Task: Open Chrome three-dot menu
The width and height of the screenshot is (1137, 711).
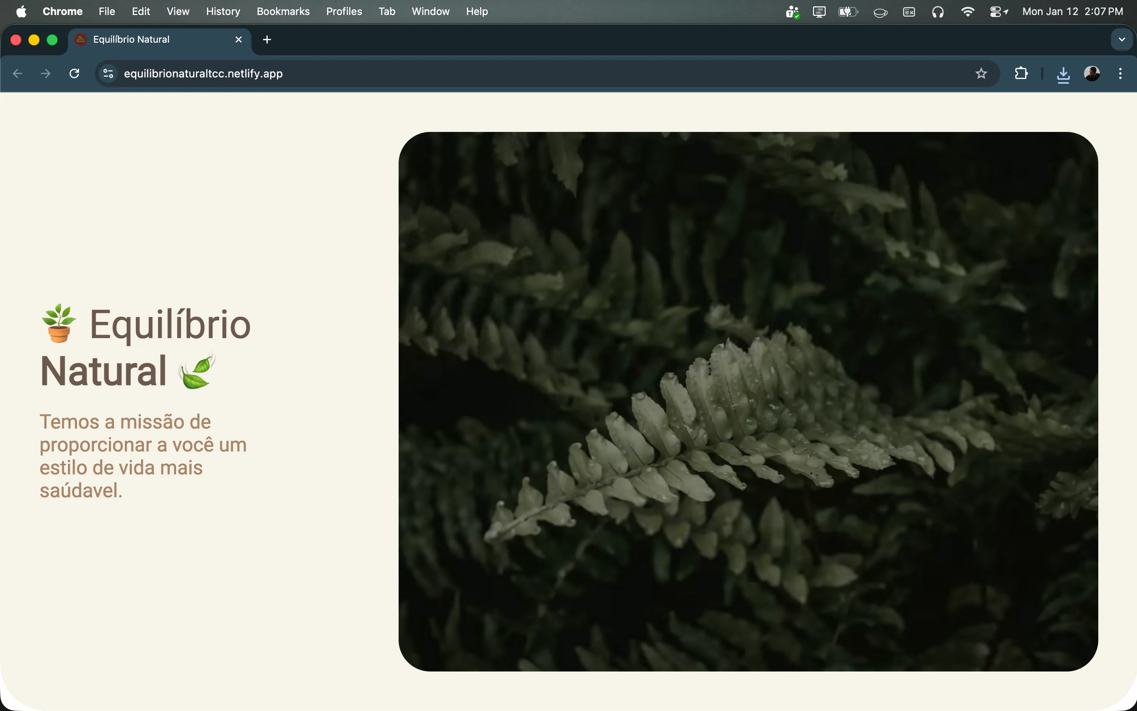Action: (1120, 73)
